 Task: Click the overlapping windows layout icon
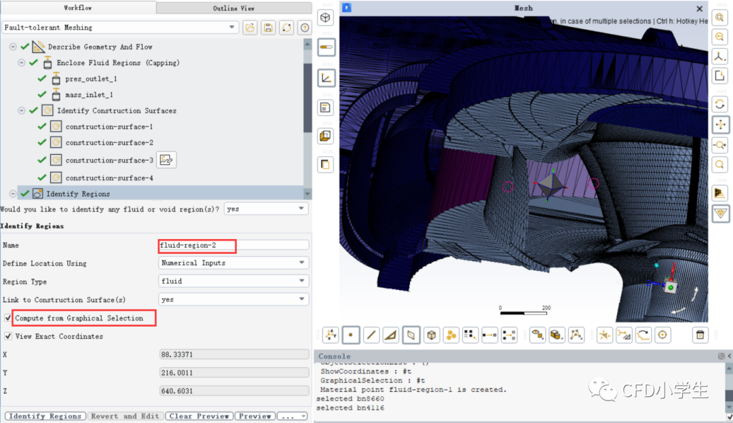(x=325, y=164)
